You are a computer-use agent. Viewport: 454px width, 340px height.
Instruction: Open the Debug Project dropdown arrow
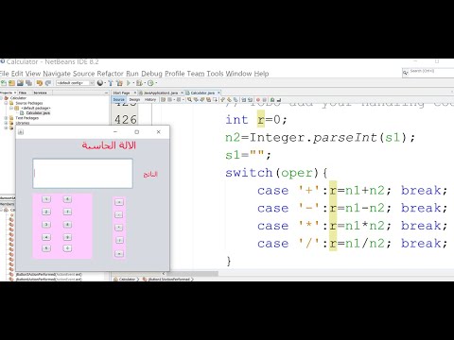145,83
